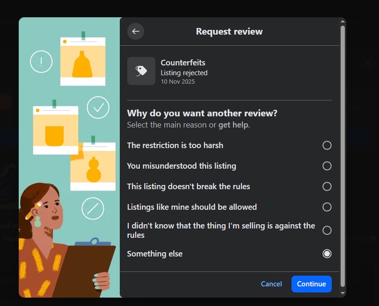Select "The restriction is too harsh" option
The width and height of the screenshot is (379, 306).
point(327,145)
